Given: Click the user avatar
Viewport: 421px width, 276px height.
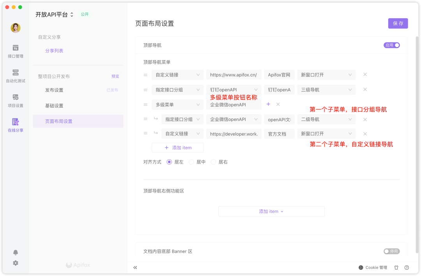Looking at the screenshot, I should [16, 28].
